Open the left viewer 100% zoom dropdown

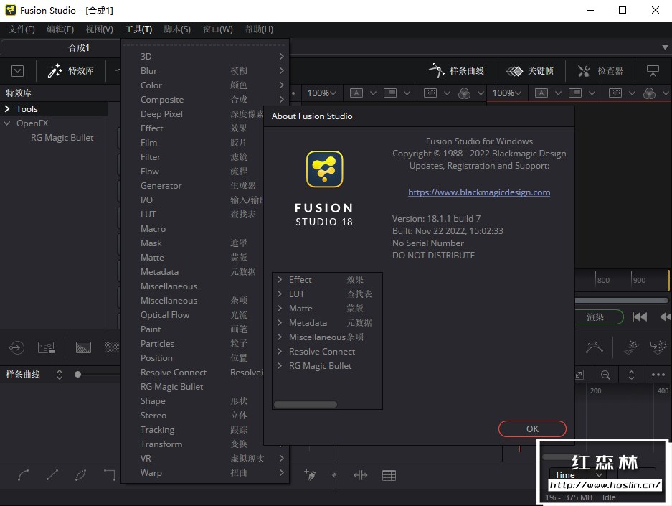pos(321,93)
